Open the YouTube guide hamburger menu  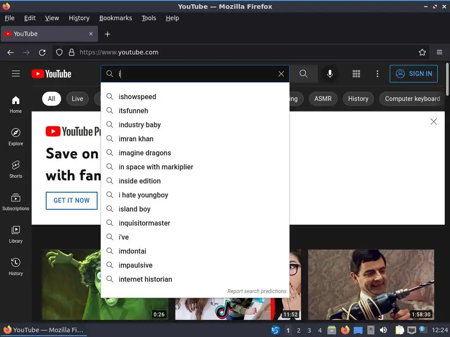(16, 74)
